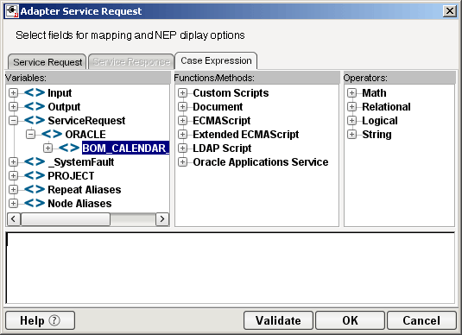Click the BOM_CALENDAR node angle-bracket icon
This screenshot has height=335, width=462.
[x=69, y=148]
